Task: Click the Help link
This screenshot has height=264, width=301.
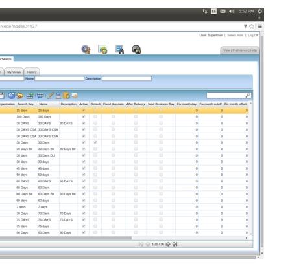Action: [x=254, y=50]
